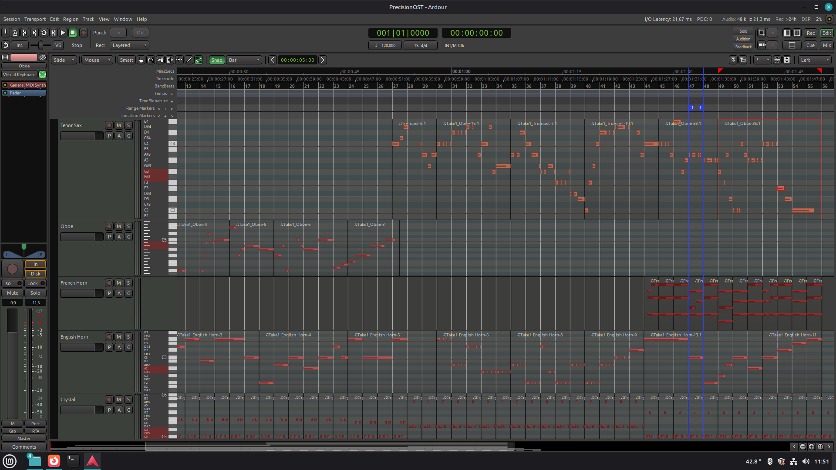
Task: Open the Oboe automation A button
Action: [x=119, y=237]
